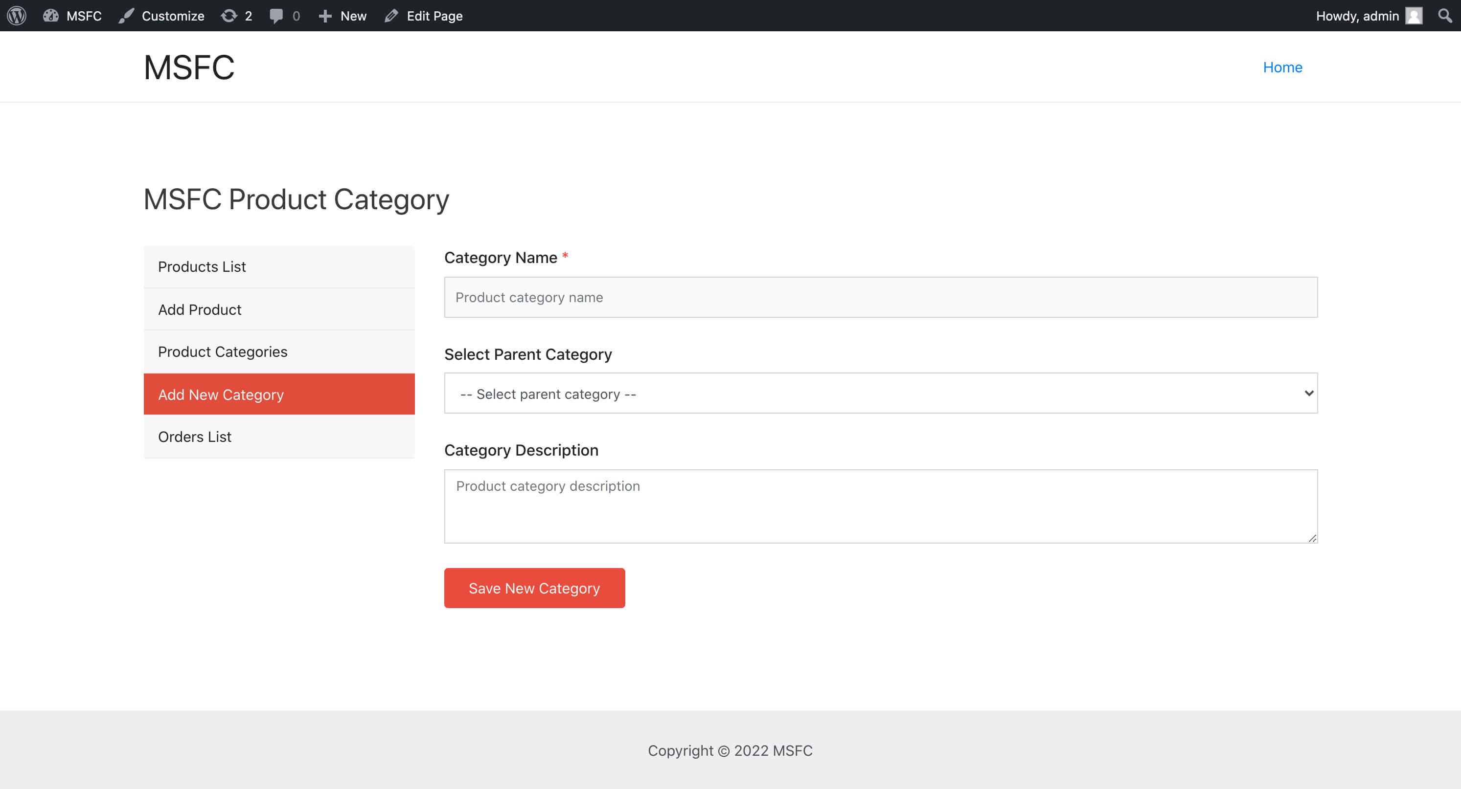This screenshot has width=1461, height=789.
Task: Open the MSFC dashboard gauge icon
Action: click(x=51, y=15)
